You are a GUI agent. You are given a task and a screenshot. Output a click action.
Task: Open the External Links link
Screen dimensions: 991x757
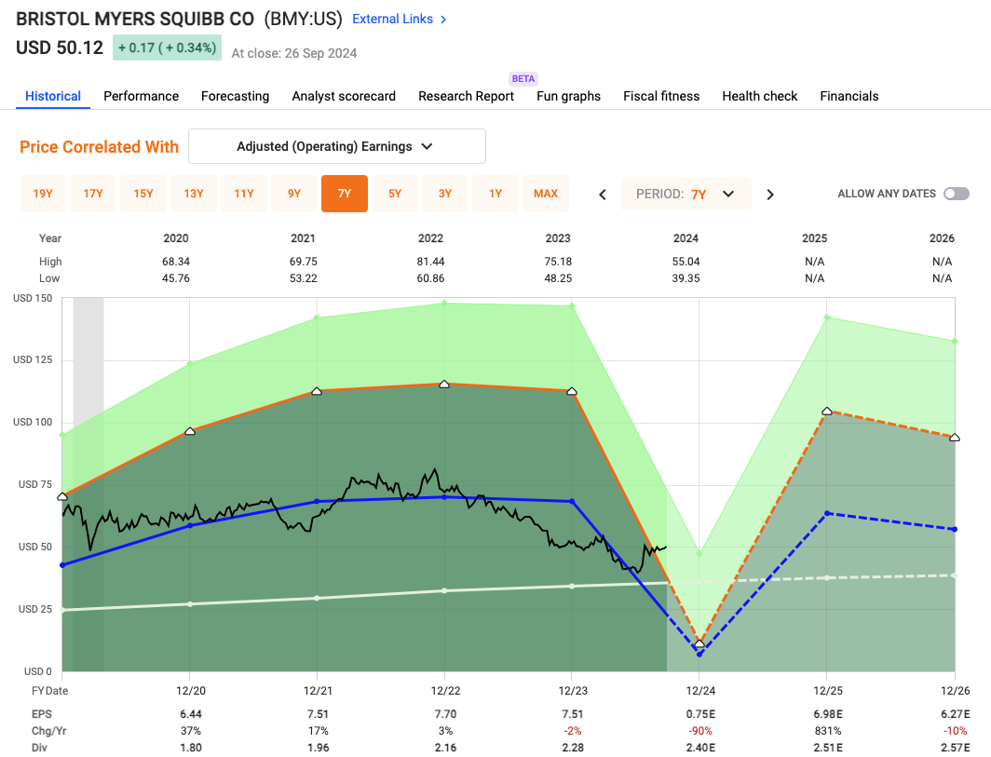pos(391,20)
